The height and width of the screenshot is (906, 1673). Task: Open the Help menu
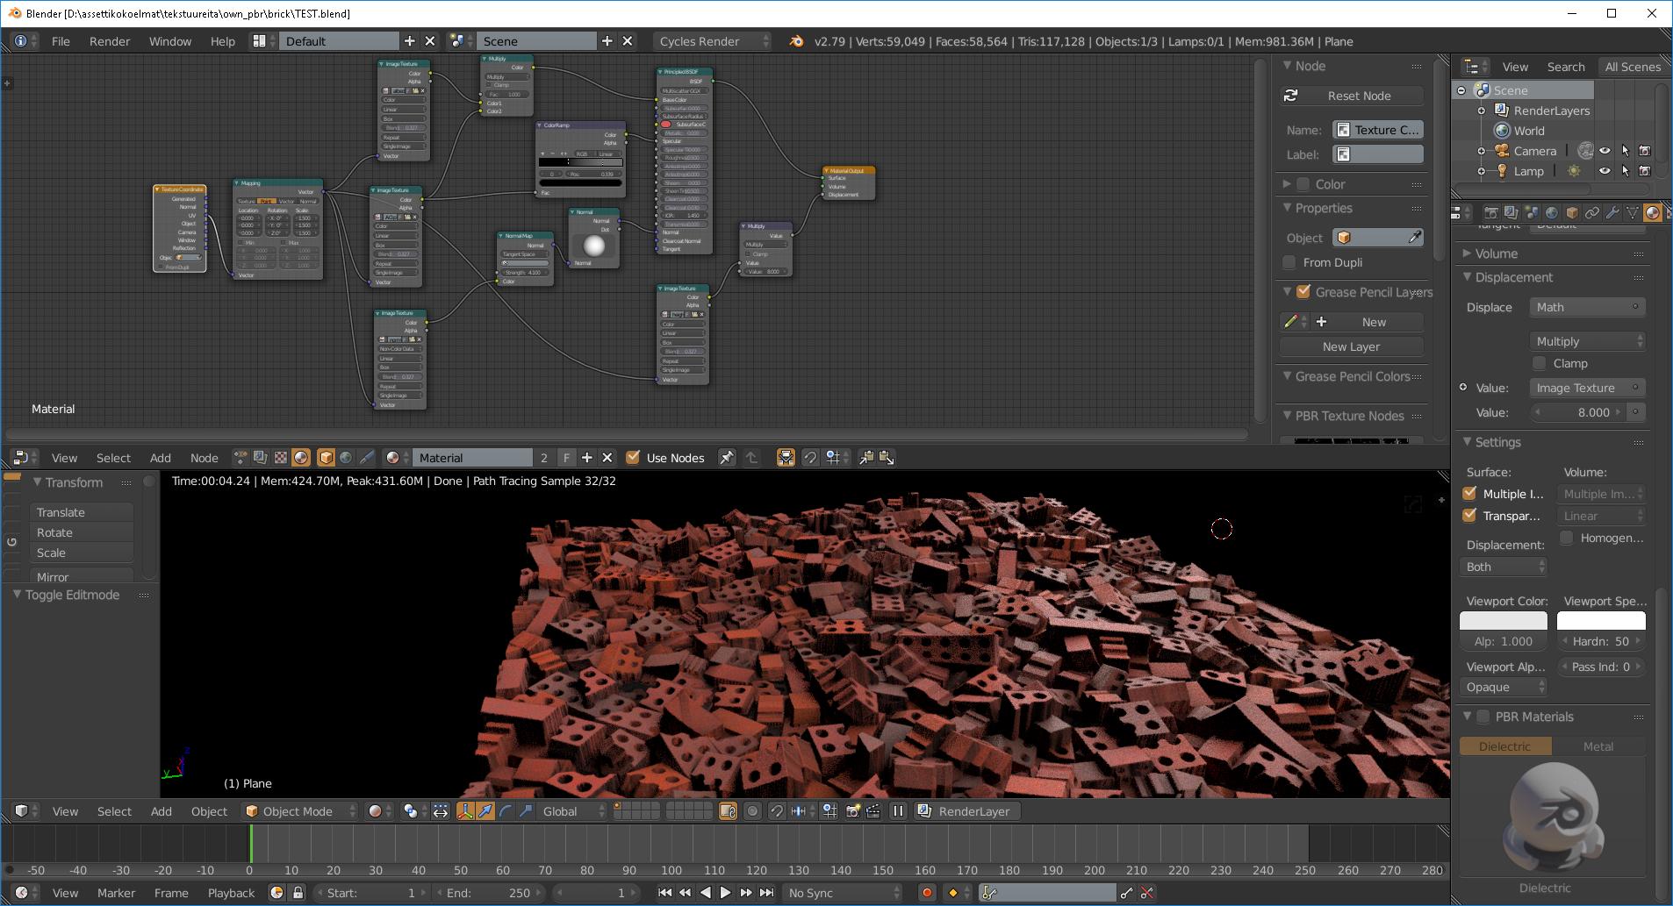click(x=222, y=41)
